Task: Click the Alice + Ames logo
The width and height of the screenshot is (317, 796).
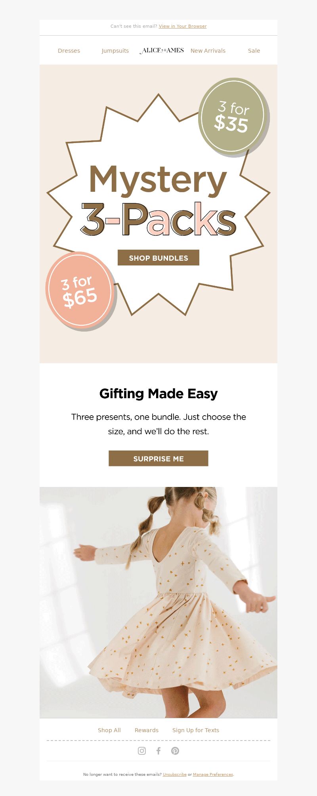Action: point(162,50)
